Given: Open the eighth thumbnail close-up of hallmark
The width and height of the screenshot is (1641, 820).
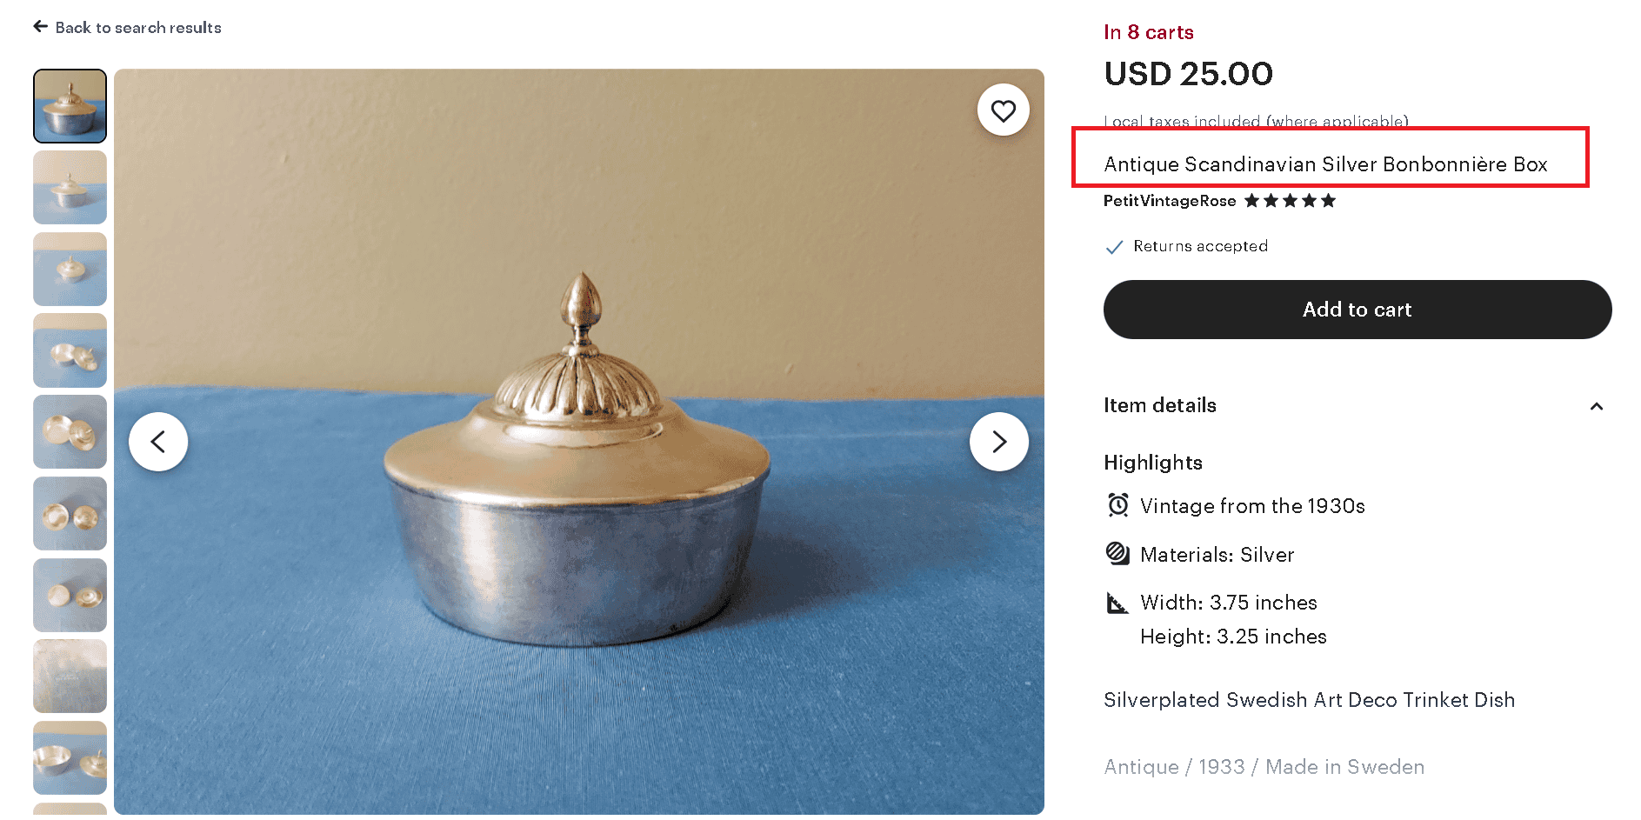Looking at the screenshot, I should point(70,676).
